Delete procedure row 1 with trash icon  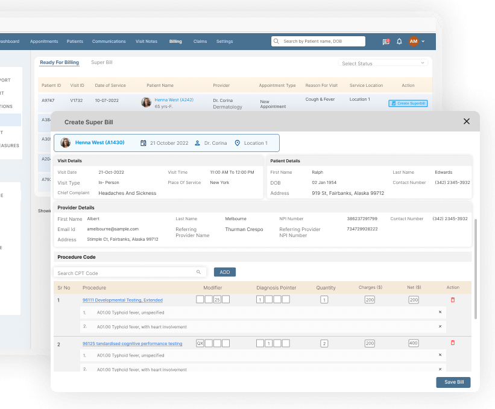[x=453, y=300]
